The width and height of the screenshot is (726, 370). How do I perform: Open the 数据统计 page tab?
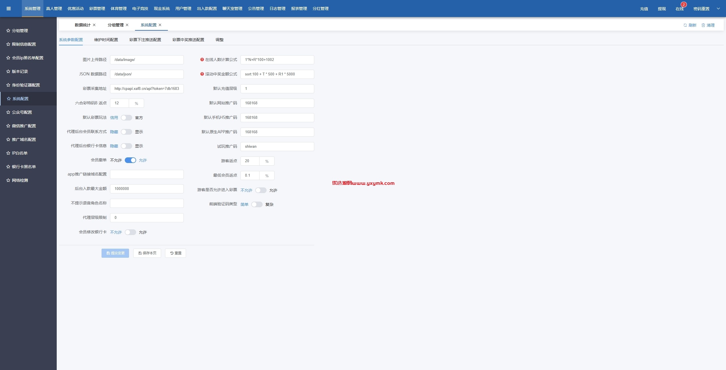pos(83,25)
